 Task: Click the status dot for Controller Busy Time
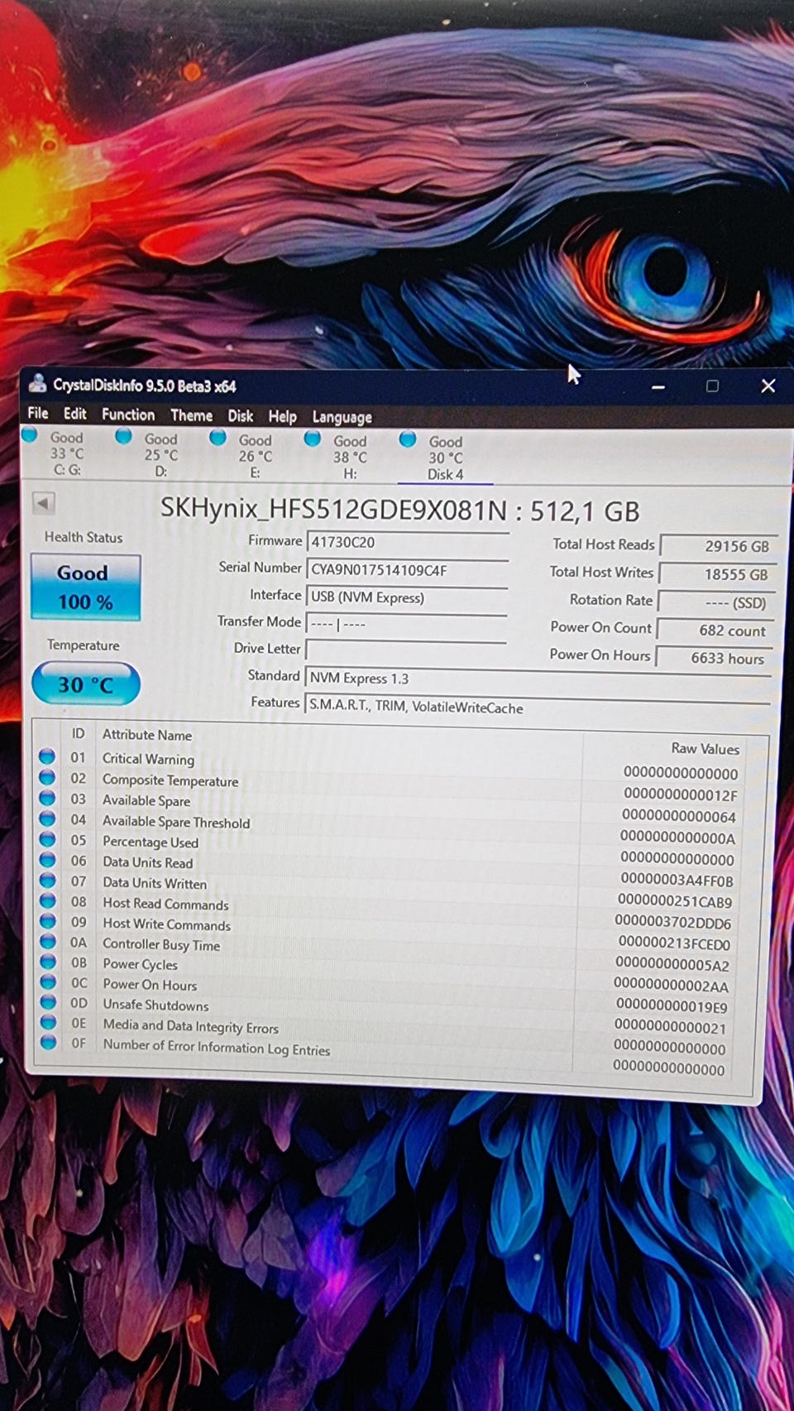click(47, 942)
